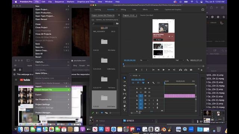Select the Ripple Edit tool

coord(124,86)
